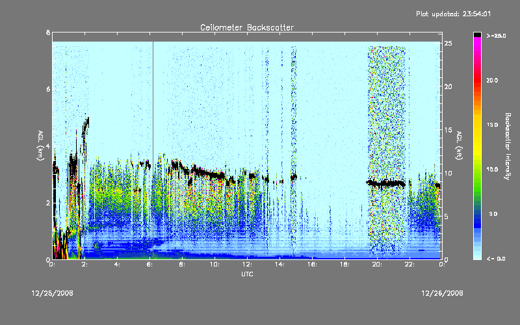Click the "8" tick on the km axis

(48, 32)
